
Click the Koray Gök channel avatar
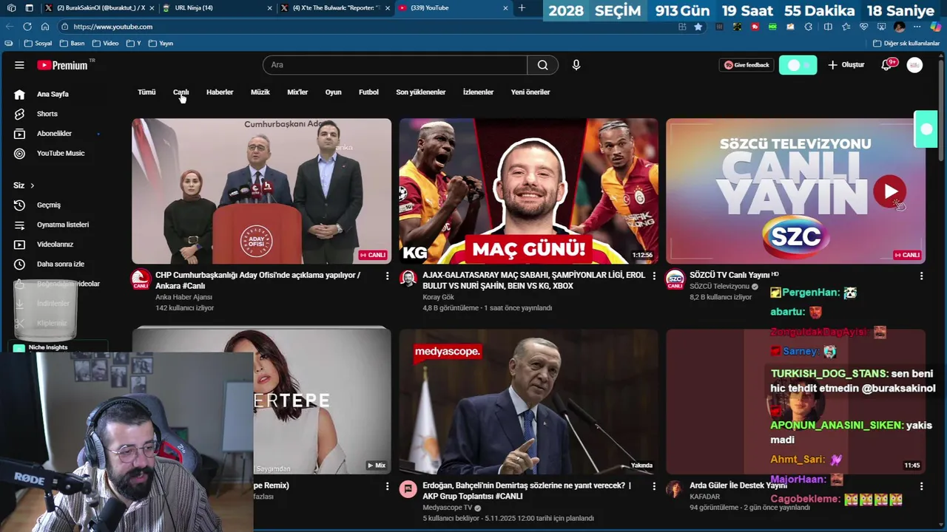coord(408,279)
